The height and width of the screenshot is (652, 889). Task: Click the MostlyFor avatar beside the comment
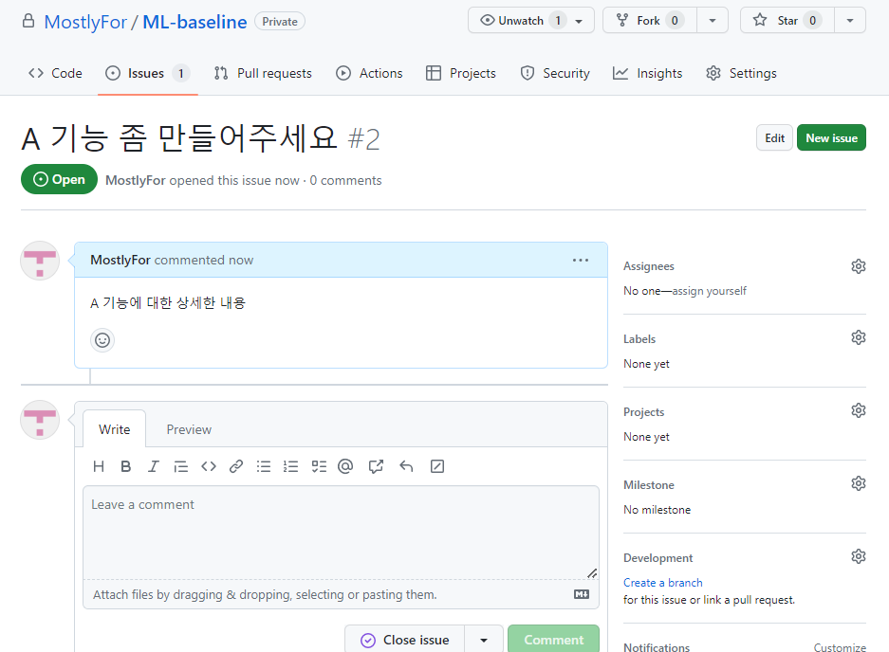pyautogui.click(x=40, y=261)
